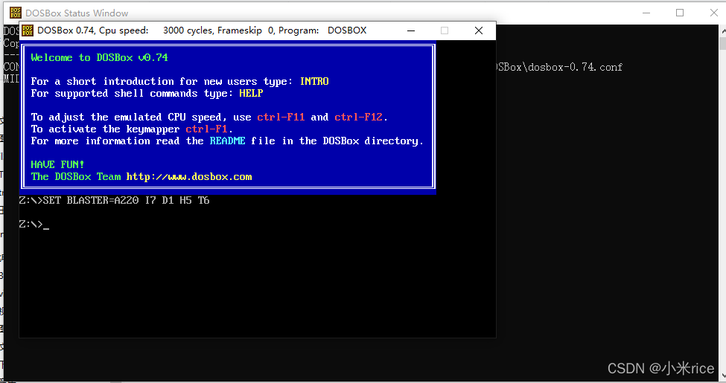Click 'Program: DOSBOX' in the title bar

(x=322, y=30)
